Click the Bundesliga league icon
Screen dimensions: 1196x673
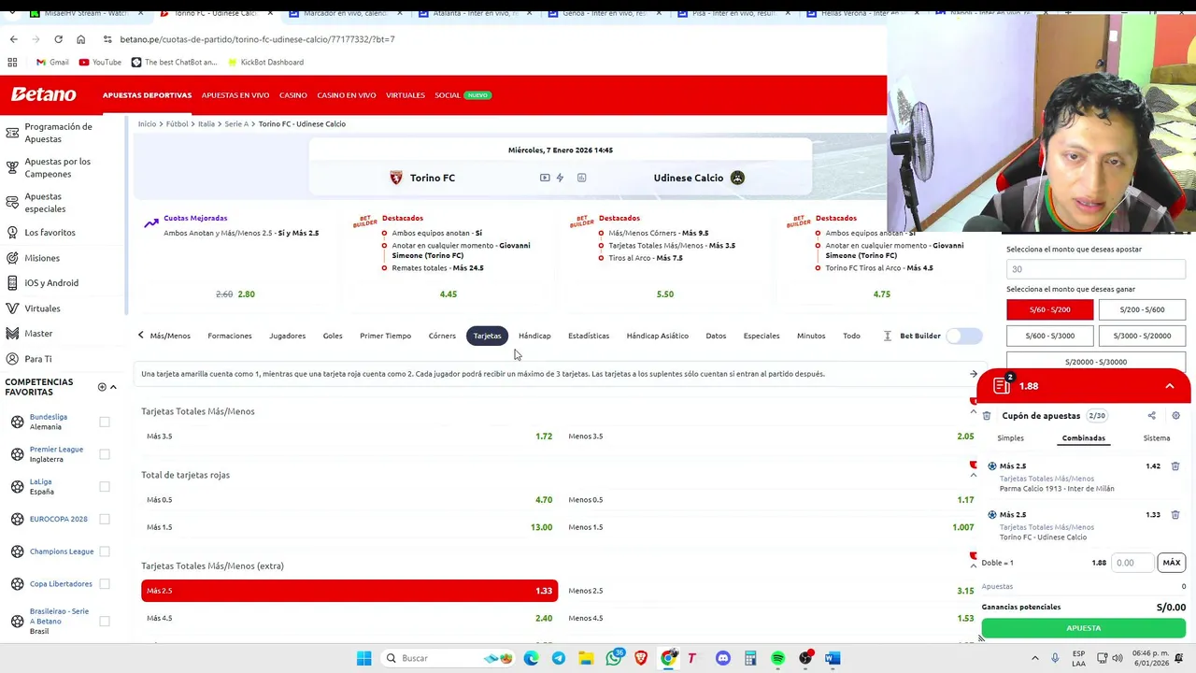pos(17,422)
